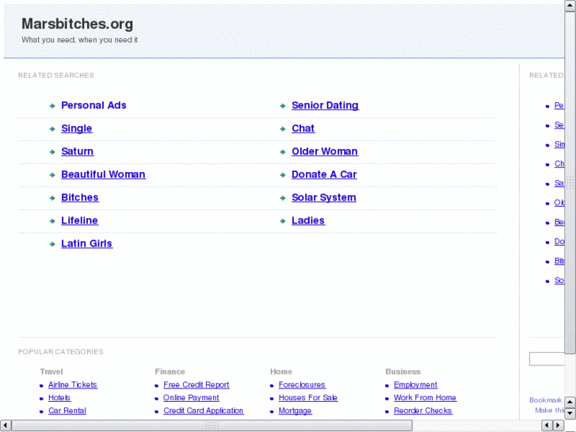Open the Chat related search
Image resolution: width=576 pixels, height=432 pixels.
(x=303, y=128)
